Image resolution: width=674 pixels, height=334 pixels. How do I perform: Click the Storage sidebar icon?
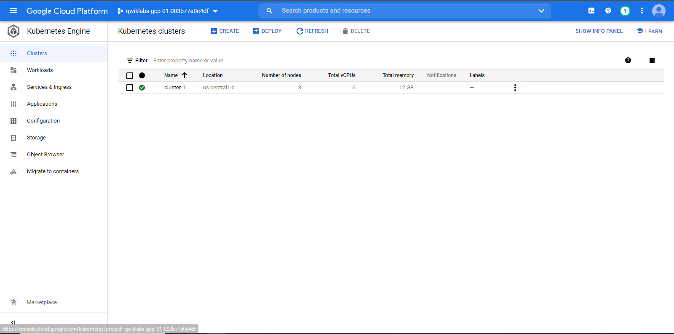pos(13,138)
